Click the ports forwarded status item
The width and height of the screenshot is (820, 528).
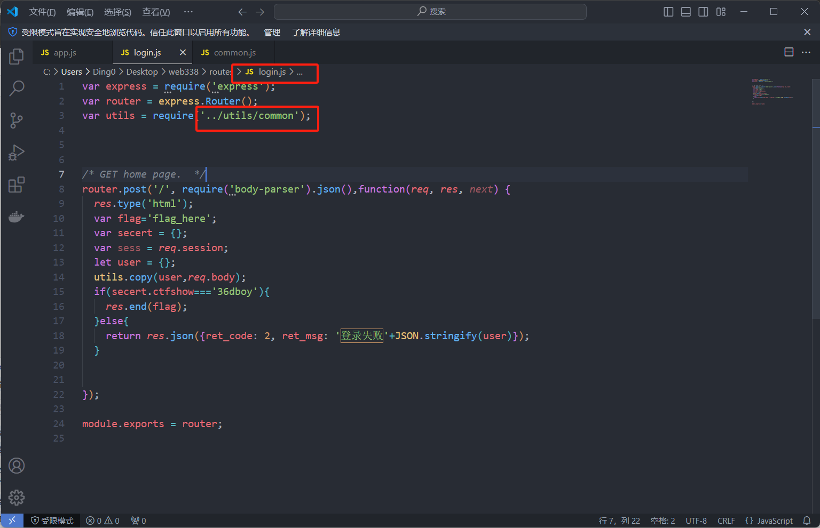click(x=139, y=521)
